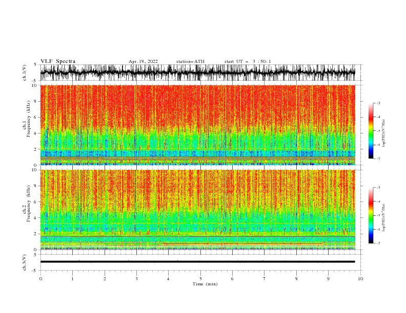Image resolution: width=406 pixels, height=313 pixels.
Task: Click time axis tick label "3"
Action: click(136, 279)
